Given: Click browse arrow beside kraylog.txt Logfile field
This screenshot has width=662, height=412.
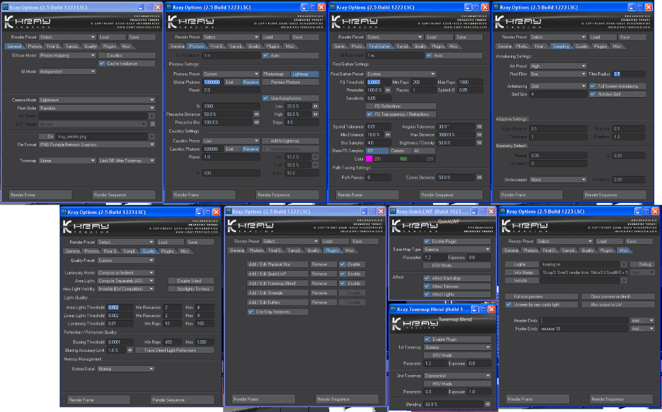Looking at the screenshot, I should pyautogui.click(x=623, y=264).
